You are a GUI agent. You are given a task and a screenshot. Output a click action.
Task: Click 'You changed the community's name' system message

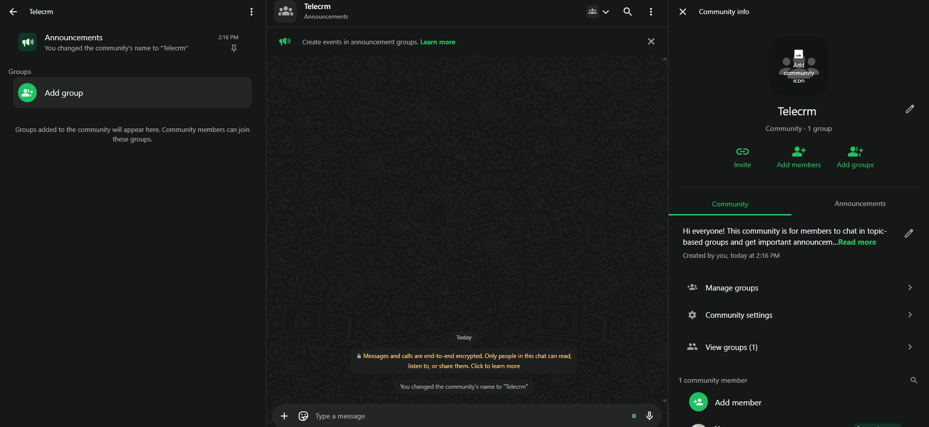[x=464, y=387]
